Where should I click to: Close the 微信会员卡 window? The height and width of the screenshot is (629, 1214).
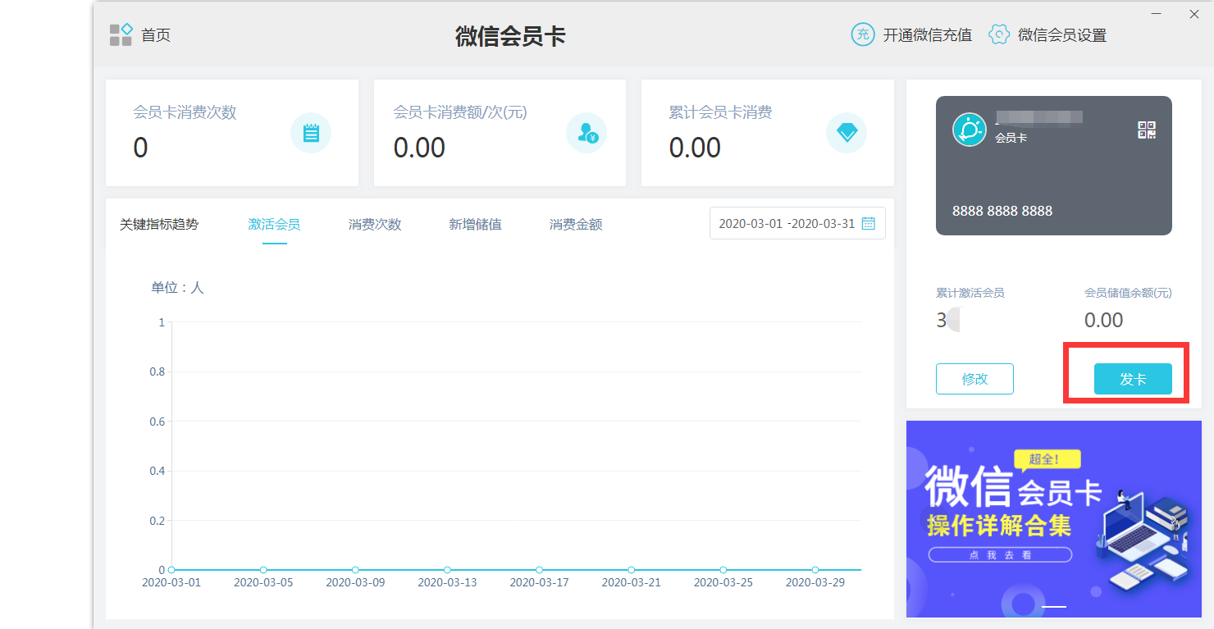coord(1194,14)
